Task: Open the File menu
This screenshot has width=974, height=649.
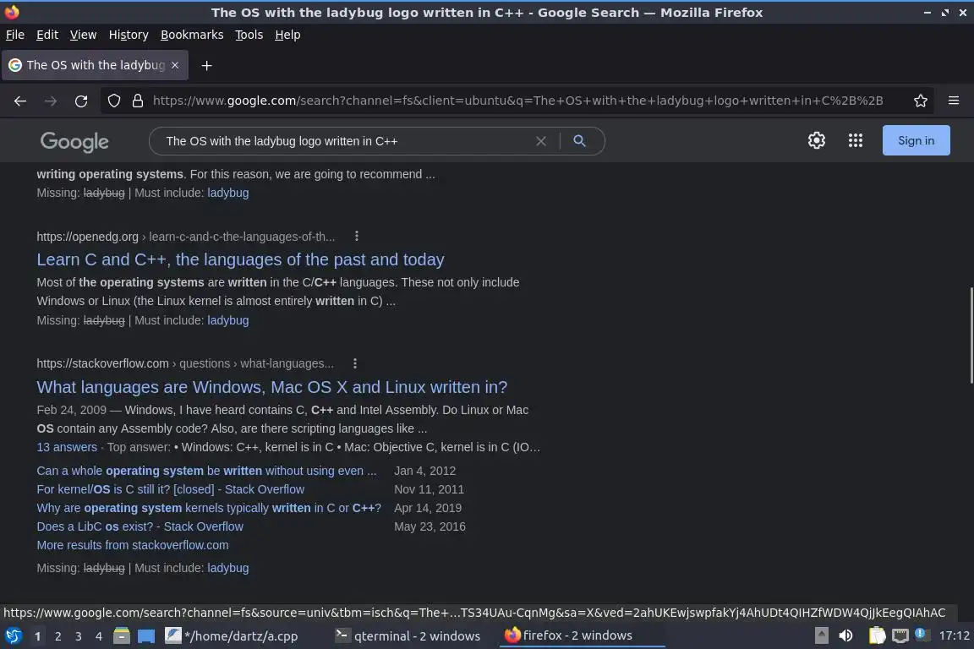Action: pyautogui.click(x=15, y=35)
